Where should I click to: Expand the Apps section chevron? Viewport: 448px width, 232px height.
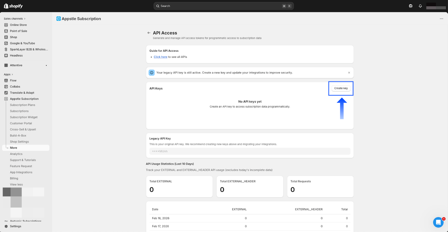(x=12, y=74)
